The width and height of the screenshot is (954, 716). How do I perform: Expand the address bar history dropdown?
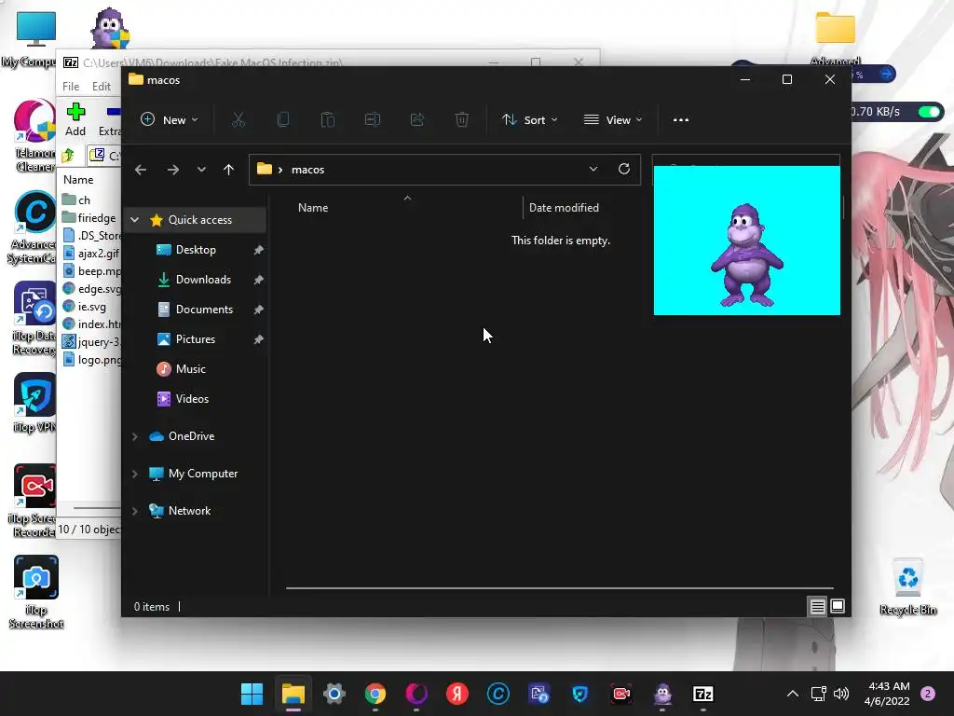pos(593,170)
